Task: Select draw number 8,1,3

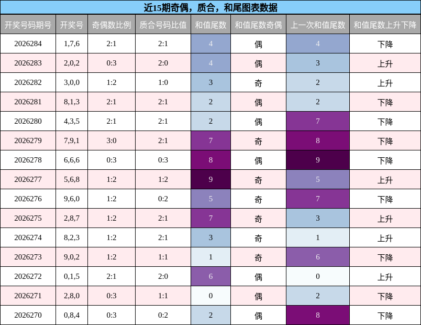Action: coord(72,102)
